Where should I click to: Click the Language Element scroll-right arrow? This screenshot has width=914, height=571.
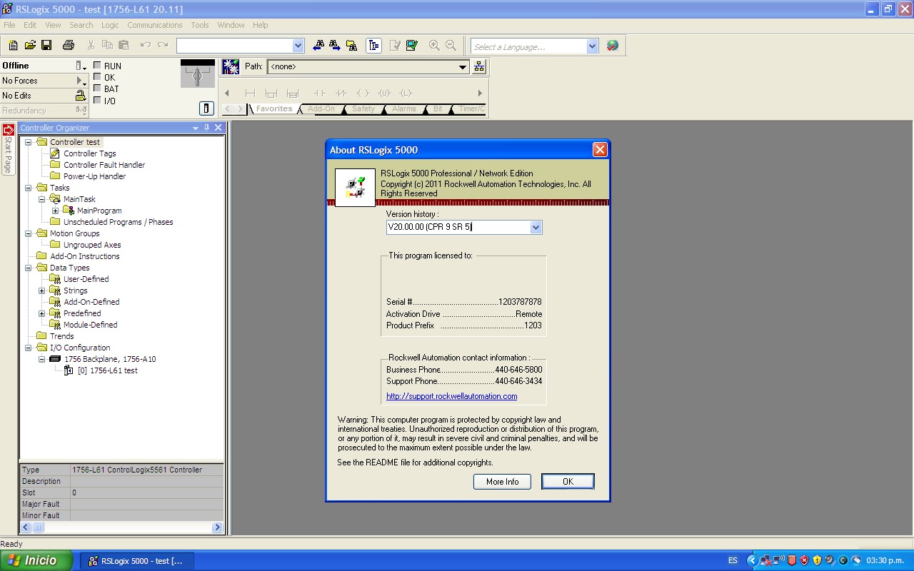(x=480, y=93)
